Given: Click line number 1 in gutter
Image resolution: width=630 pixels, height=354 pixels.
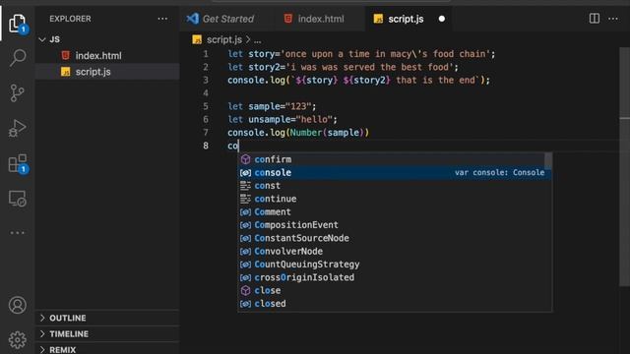Looking at the screenshot, I should coord(206,54).
